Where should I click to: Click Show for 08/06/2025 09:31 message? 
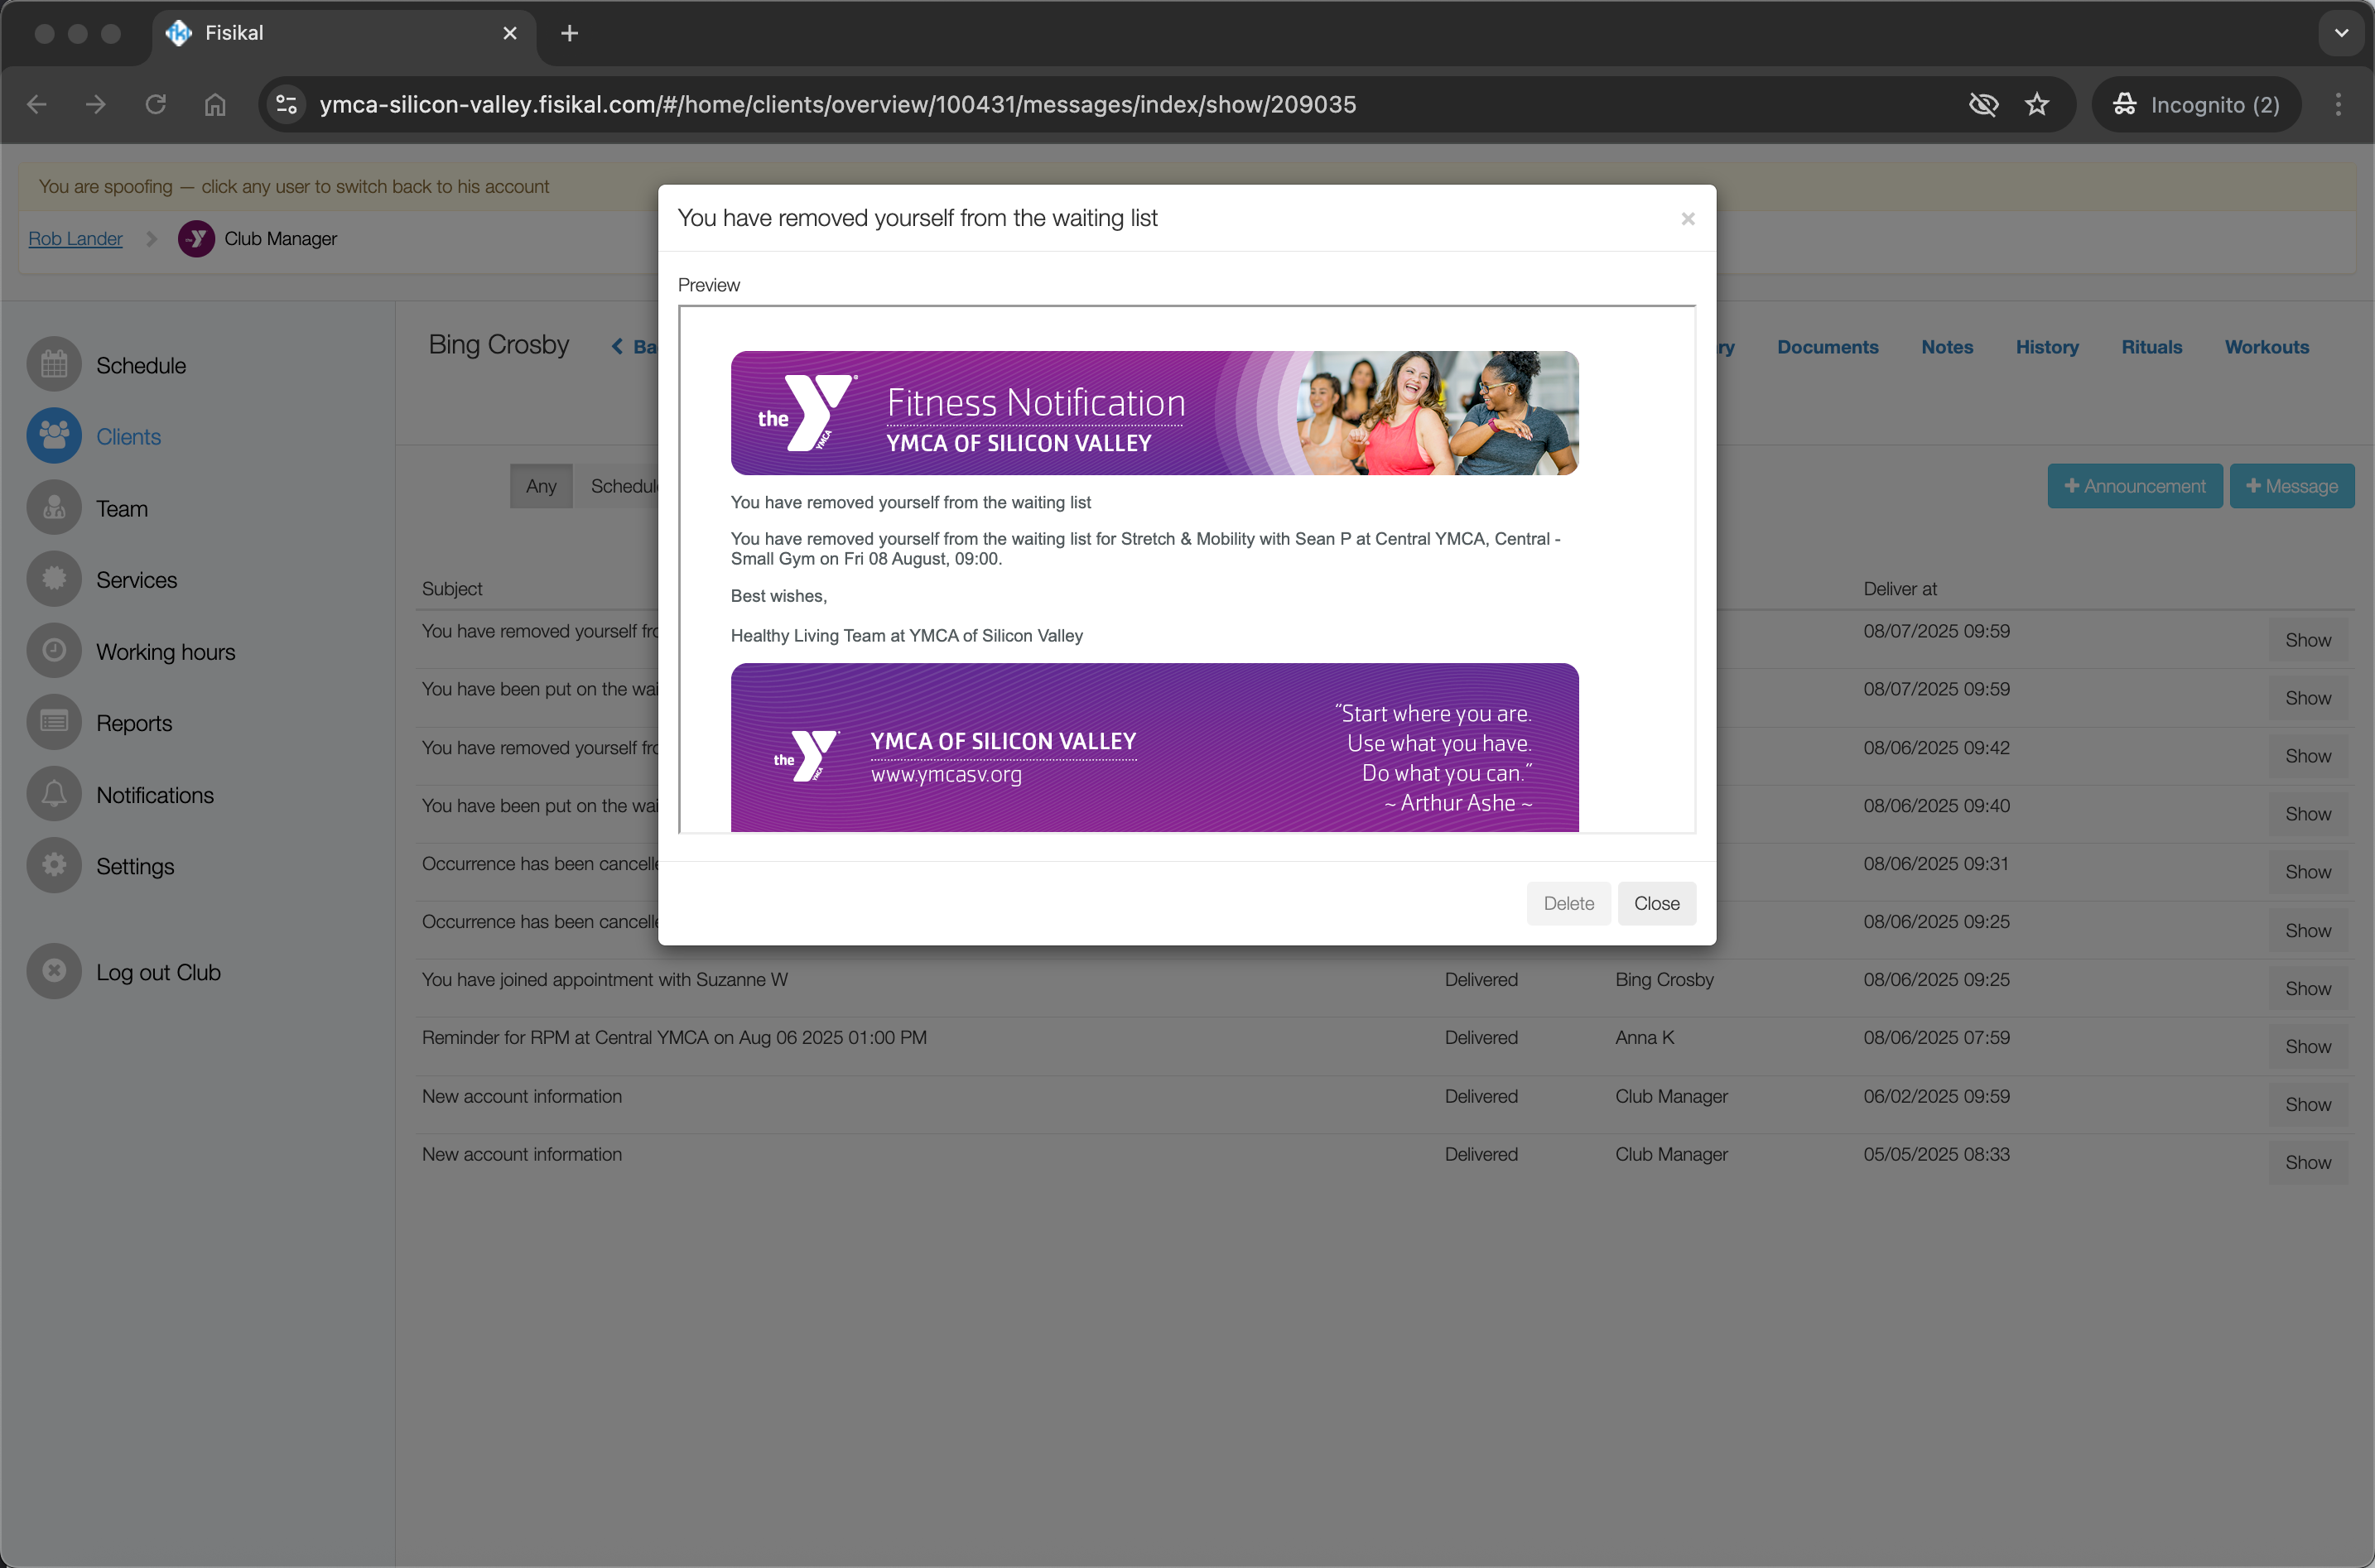click(x=2307, y=872)
